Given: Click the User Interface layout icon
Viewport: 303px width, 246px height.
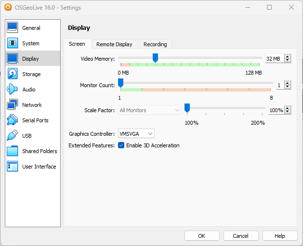Looking at the screenshot, I should click(x=13, y=166).
